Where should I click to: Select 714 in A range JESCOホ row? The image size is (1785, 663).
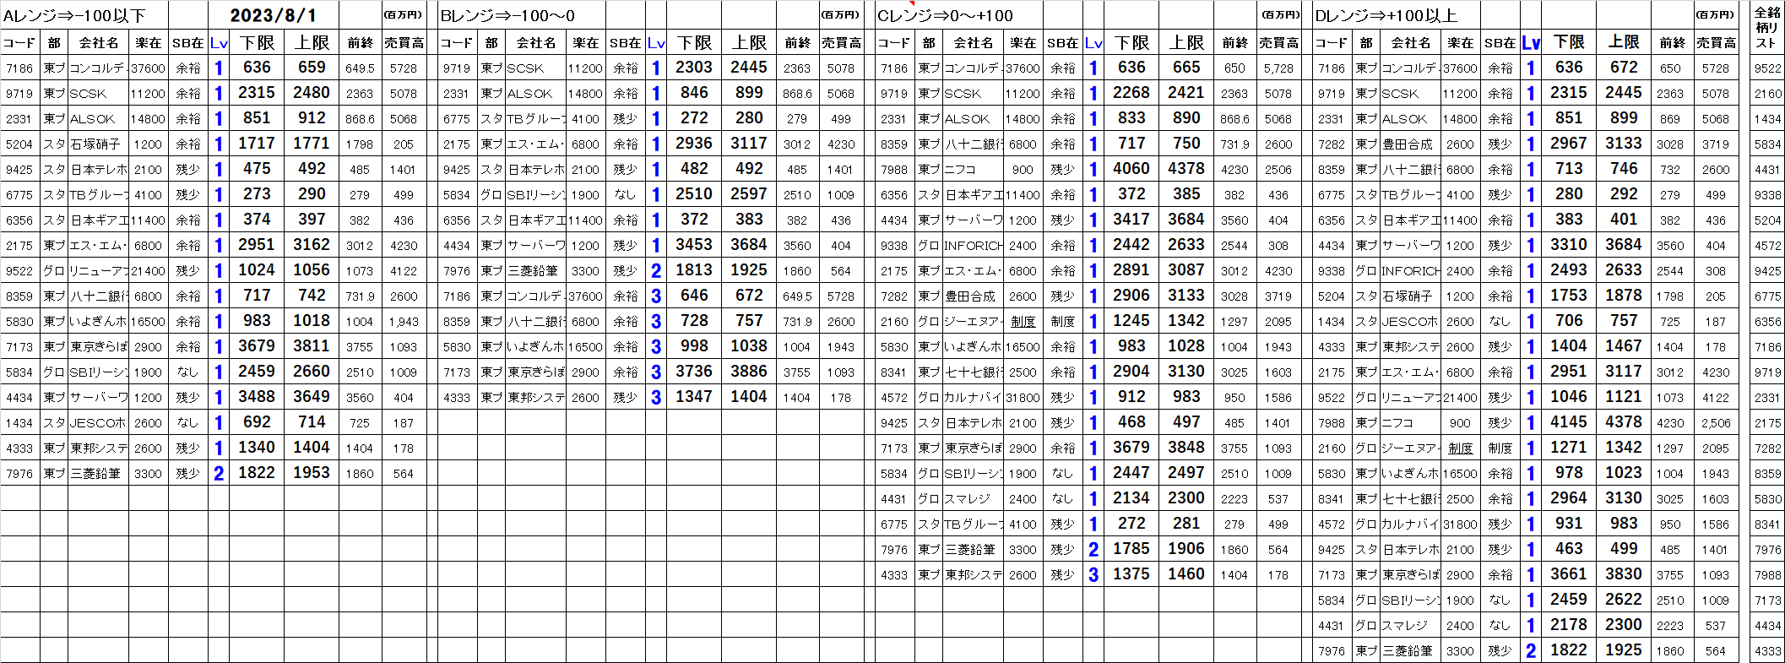(312, 422)
